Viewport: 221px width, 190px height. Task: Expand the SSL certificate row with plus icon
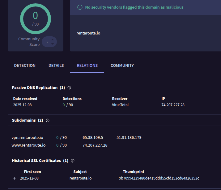pos(15,178)
